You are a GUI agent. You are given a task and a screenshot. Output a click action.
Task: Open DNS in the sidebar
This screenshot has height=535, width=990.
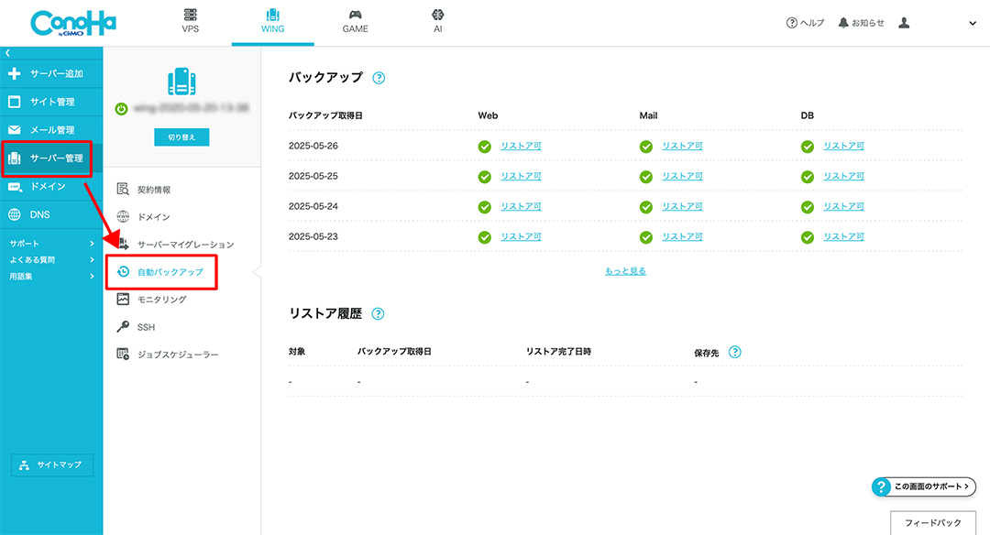[x=51, y=214]
